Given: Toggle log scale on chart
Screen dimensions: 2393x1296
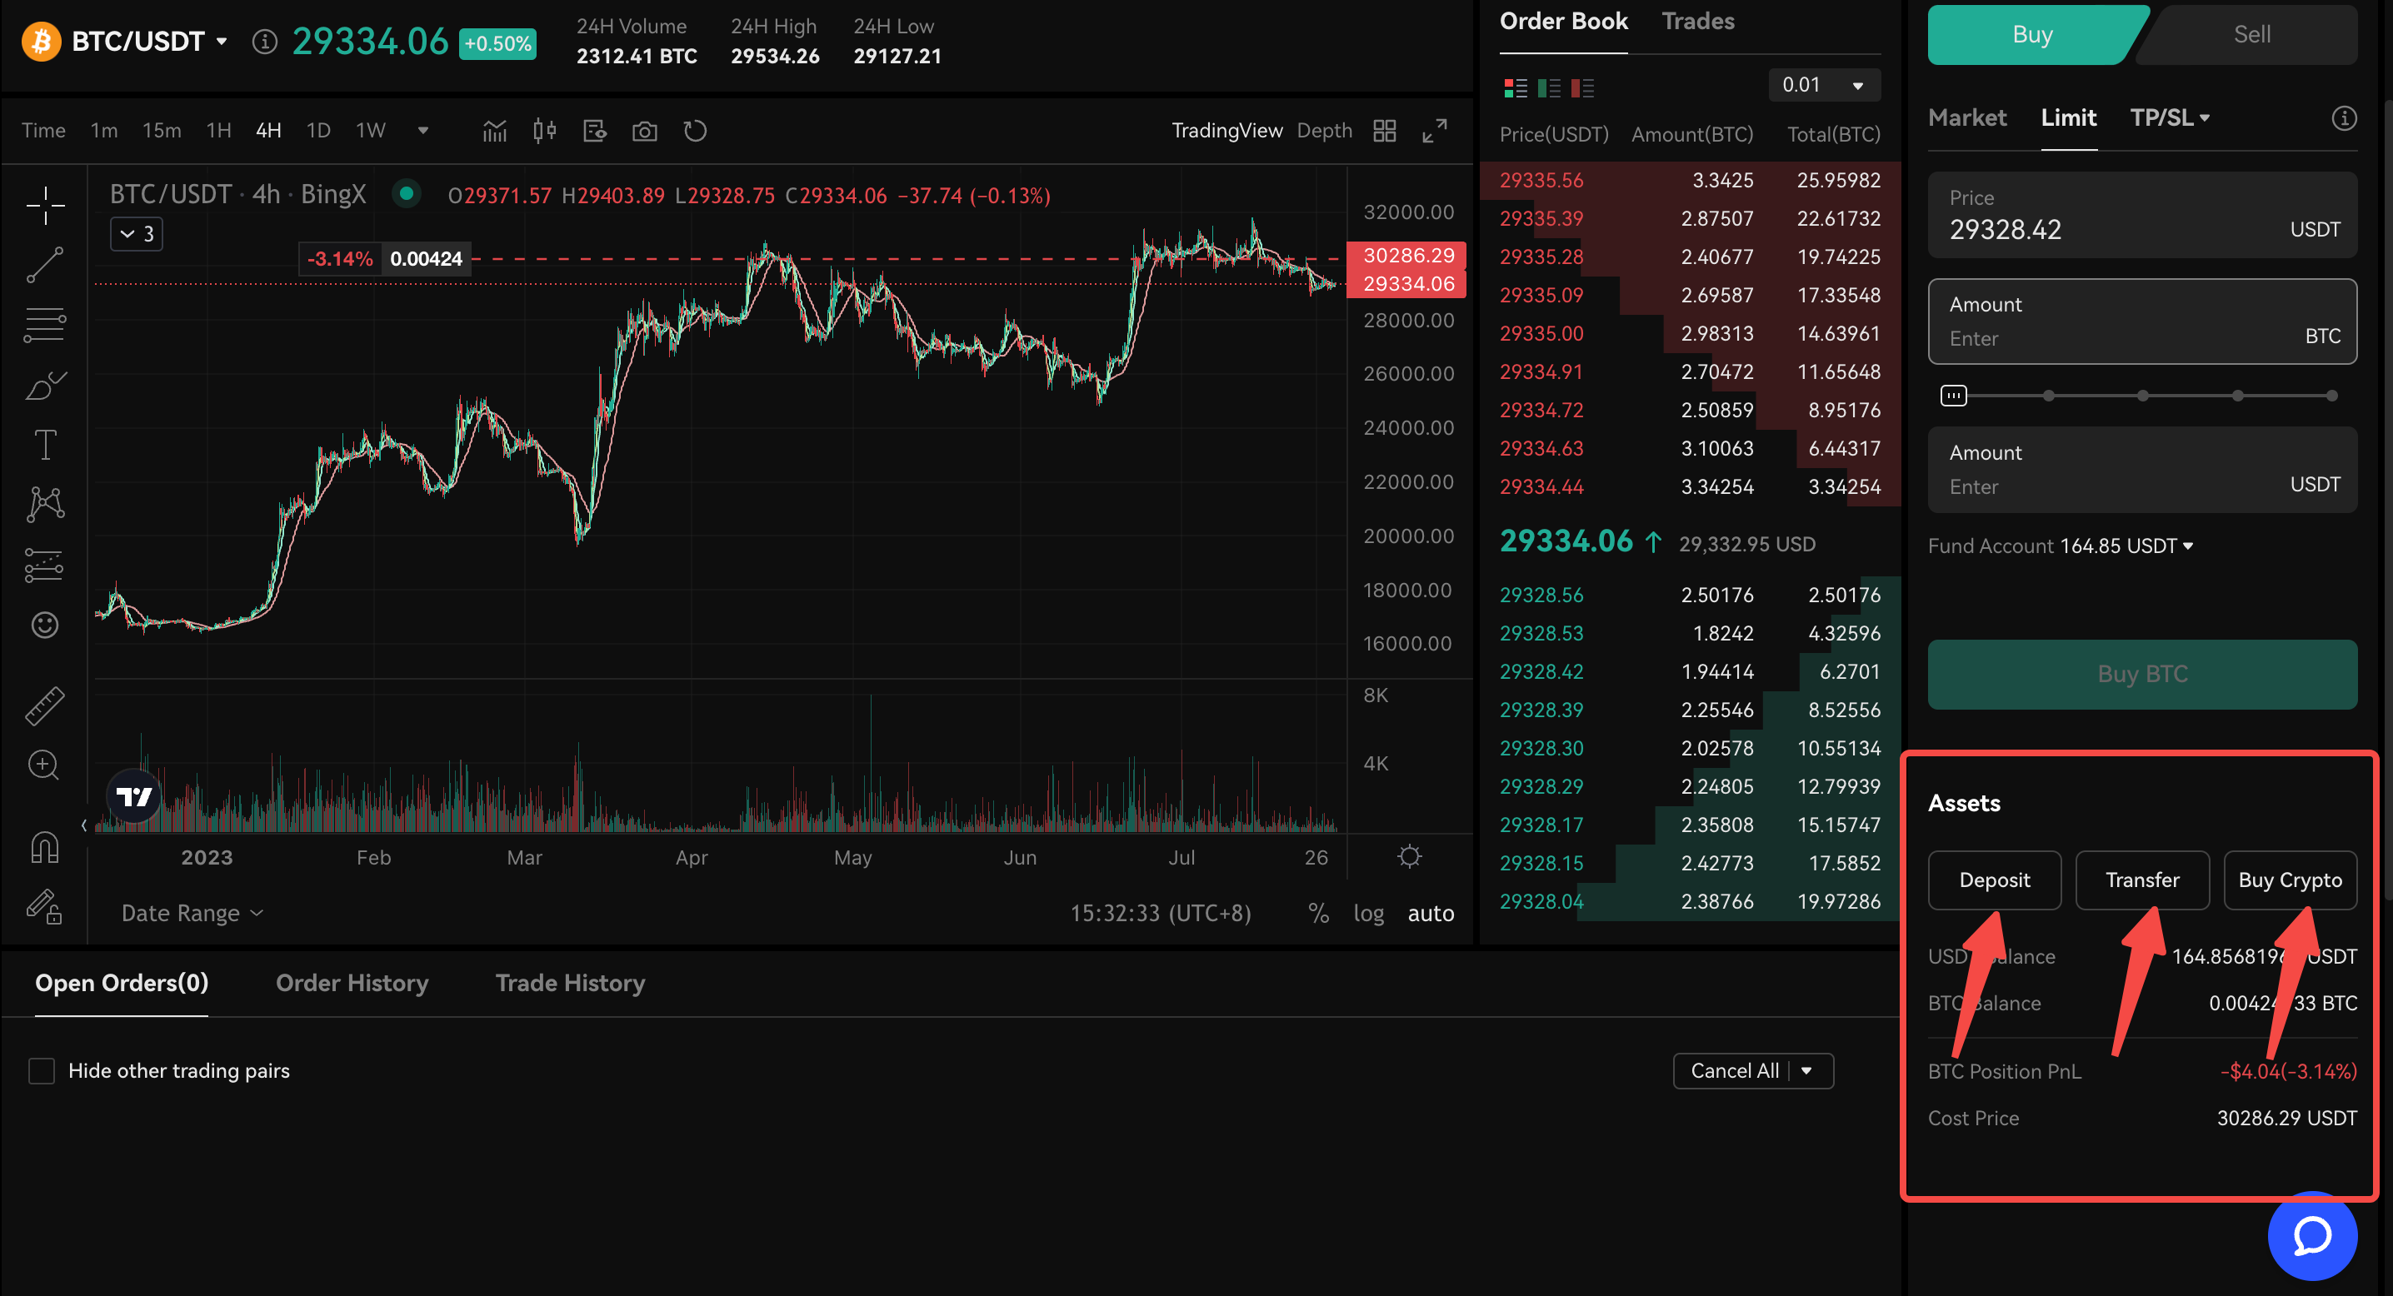Looking at the screenshot, I should point(1368,914).
